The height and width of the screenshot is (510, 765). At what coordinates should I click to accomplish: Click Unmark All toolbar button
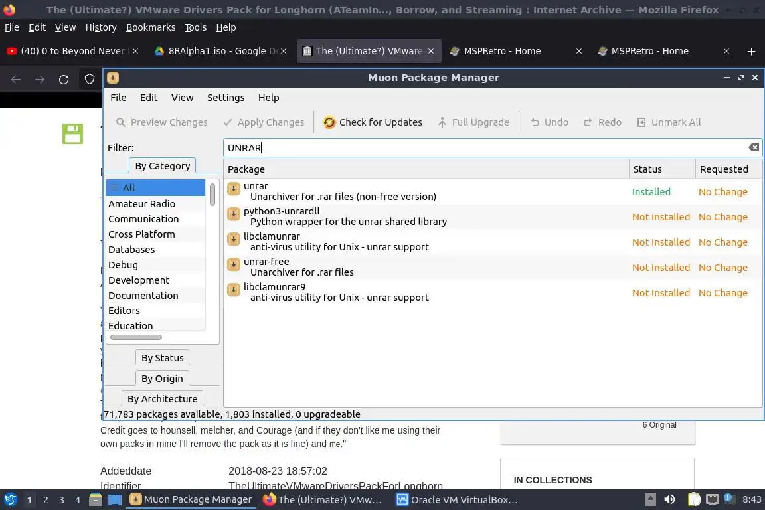[x=669, y=122]
